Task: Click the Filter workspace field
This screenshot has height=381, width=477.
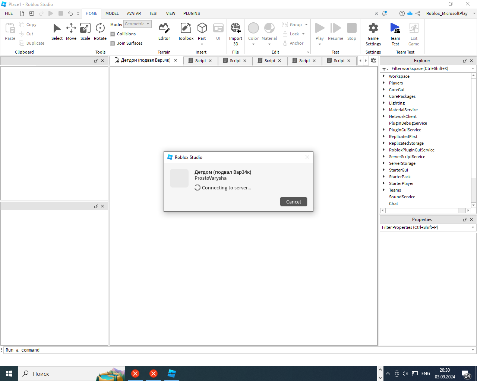Action: click(x=428, y=68)
